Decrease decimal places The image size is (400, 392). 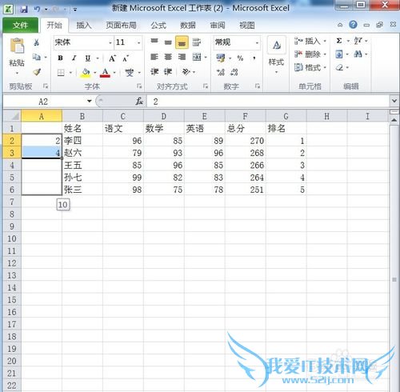(x=234, y=72)
